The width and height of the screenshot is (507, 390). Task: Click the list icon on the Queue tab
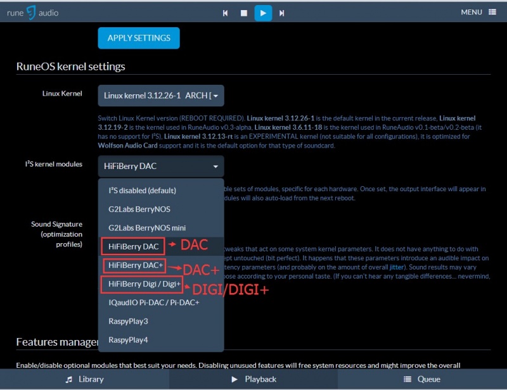coord(406,379)
